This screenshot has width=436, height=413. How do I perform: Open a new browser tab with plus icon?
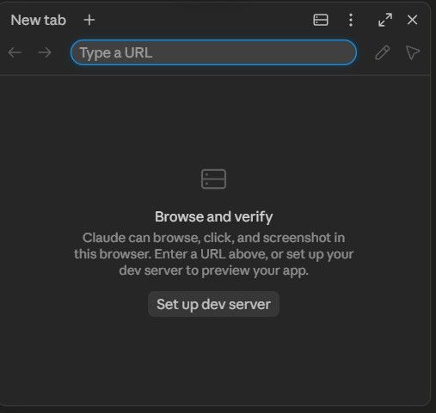point(89,20)
